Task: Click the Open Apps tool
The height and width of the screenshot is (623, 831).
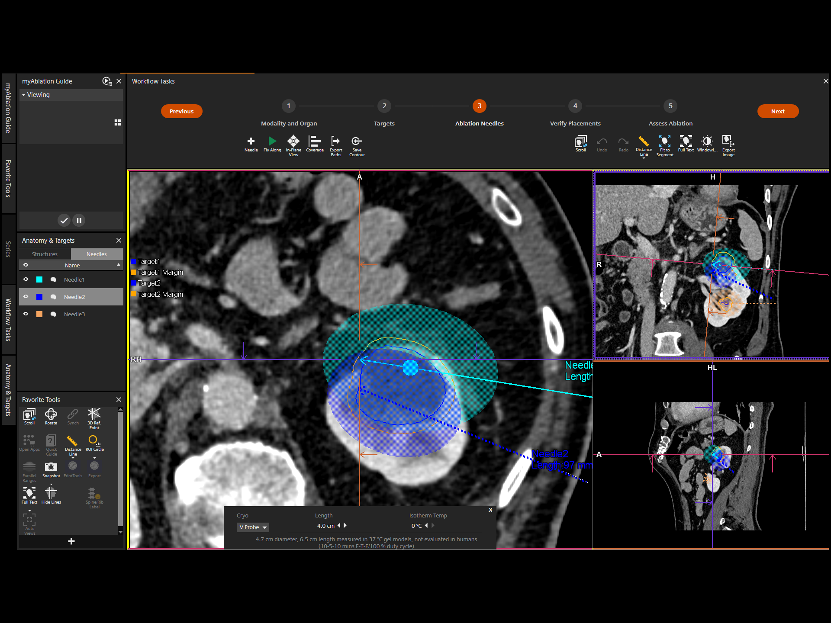Action: (29, 443)
